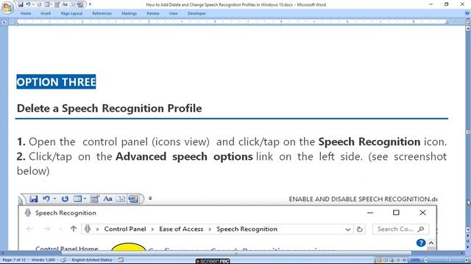Go to next page browse button
Viewport: 471px width, 264px height.
click(468, 246)
